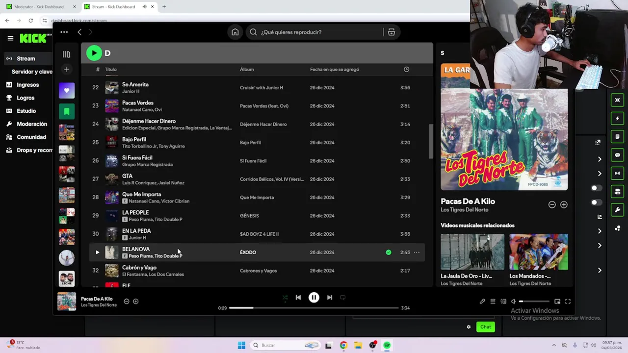628x353 pixels.
Task: Open Logros in Kick sidebar
Action: click(26, 98)
